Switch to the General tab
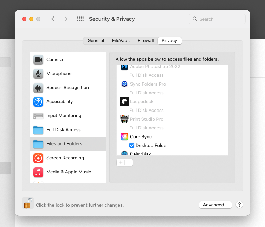This screenshot has width=265, height=227. click(x=96, y=41)
